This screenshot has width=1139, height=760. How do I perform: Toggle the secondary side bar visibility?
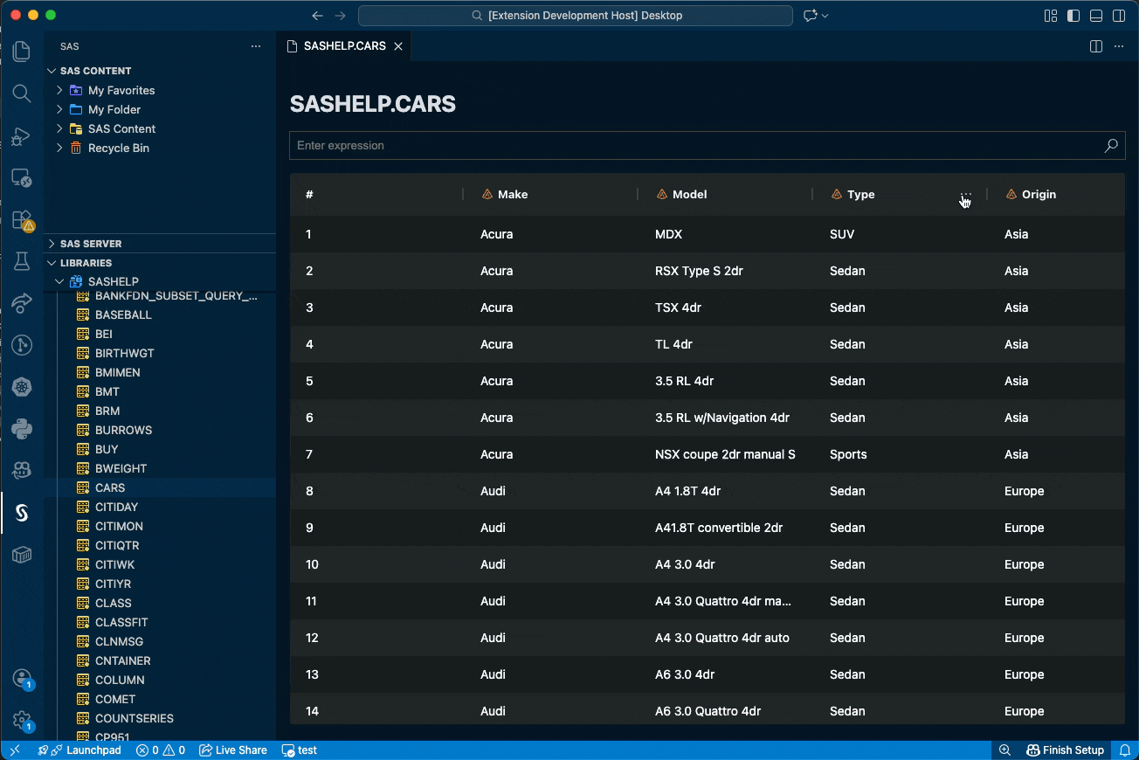point(1119,16)
